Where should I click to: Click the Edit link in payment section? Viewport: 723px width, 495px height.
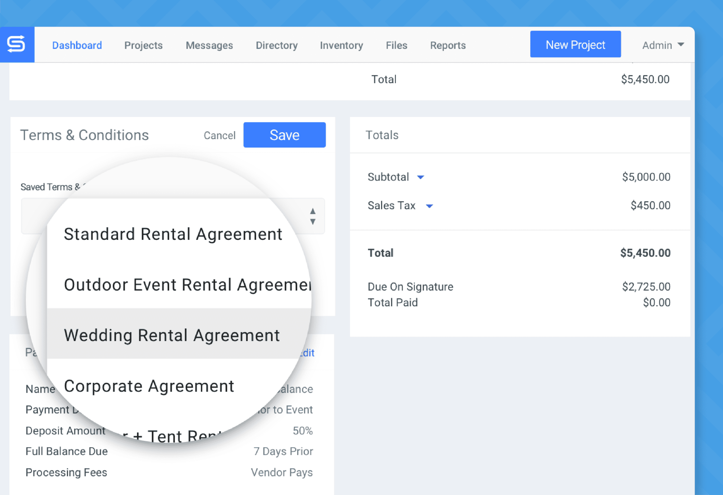click(307, 353)
